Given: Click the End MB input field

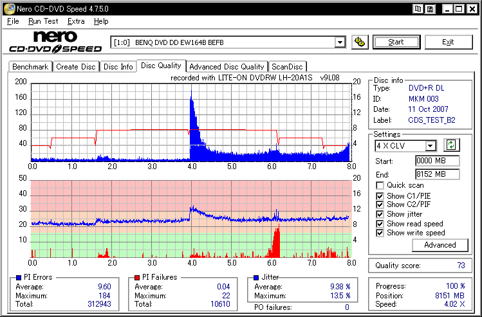Looking at the screenshot, I should coord(438,174).
